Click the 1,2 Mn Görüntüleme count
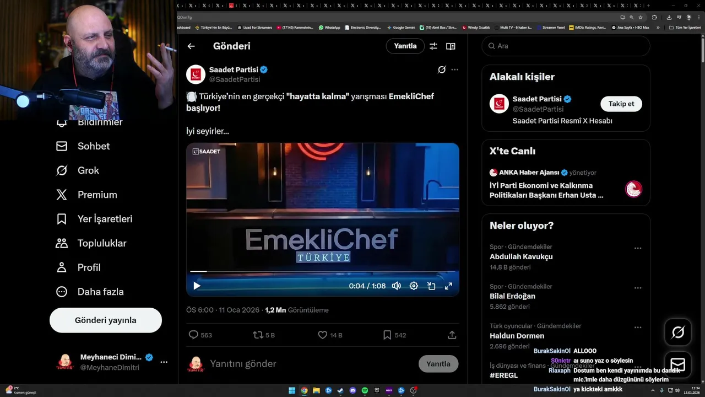The image size is (705, 397). tap(297, 310)
